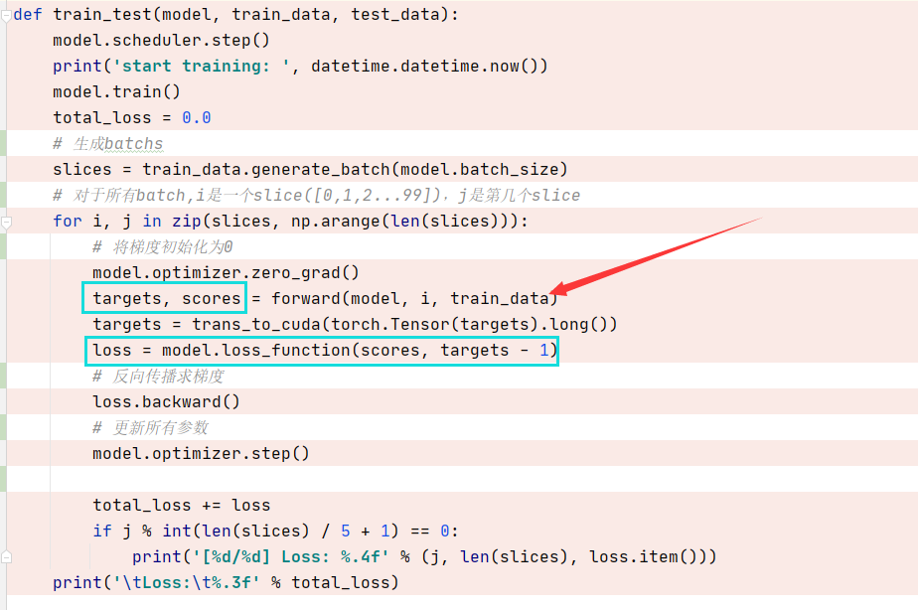Click the highlighted targets, scores box
This screenshot has width=918, height=610.
[163, 298]
